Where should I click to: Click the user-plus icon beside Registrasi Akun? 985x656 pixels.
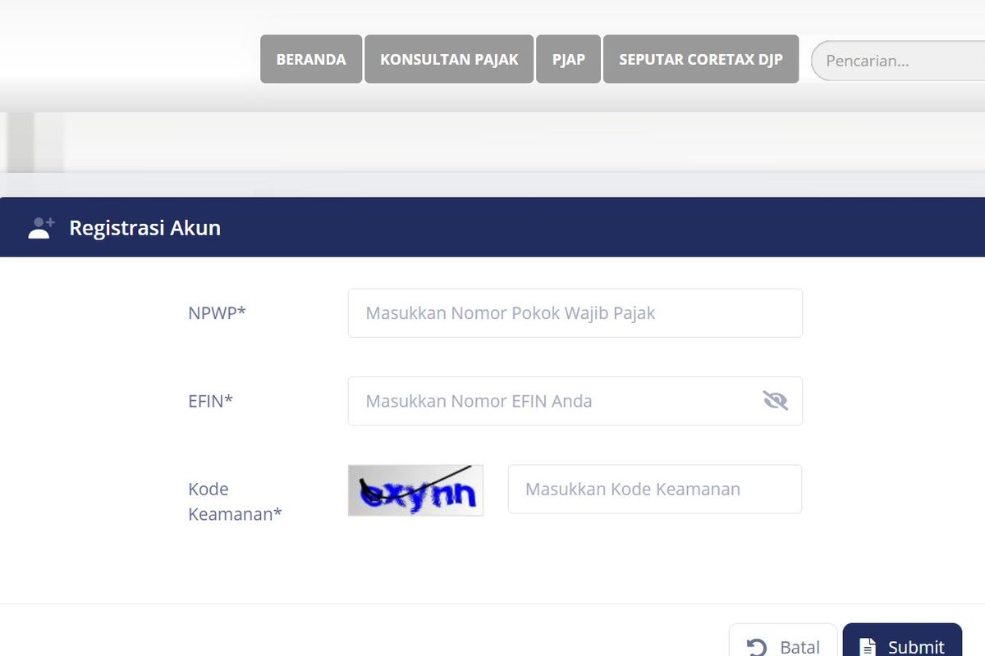41,228
